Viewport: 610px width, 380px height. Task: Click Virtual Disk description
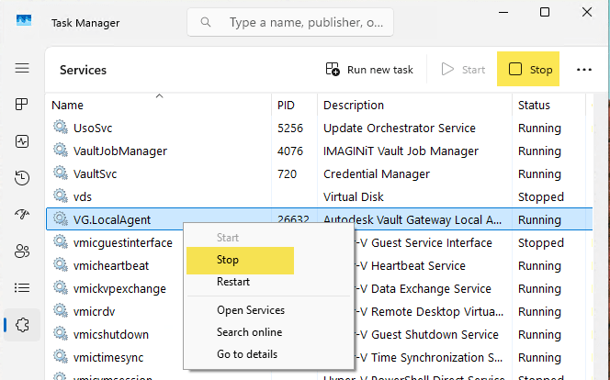click(354, 197)
